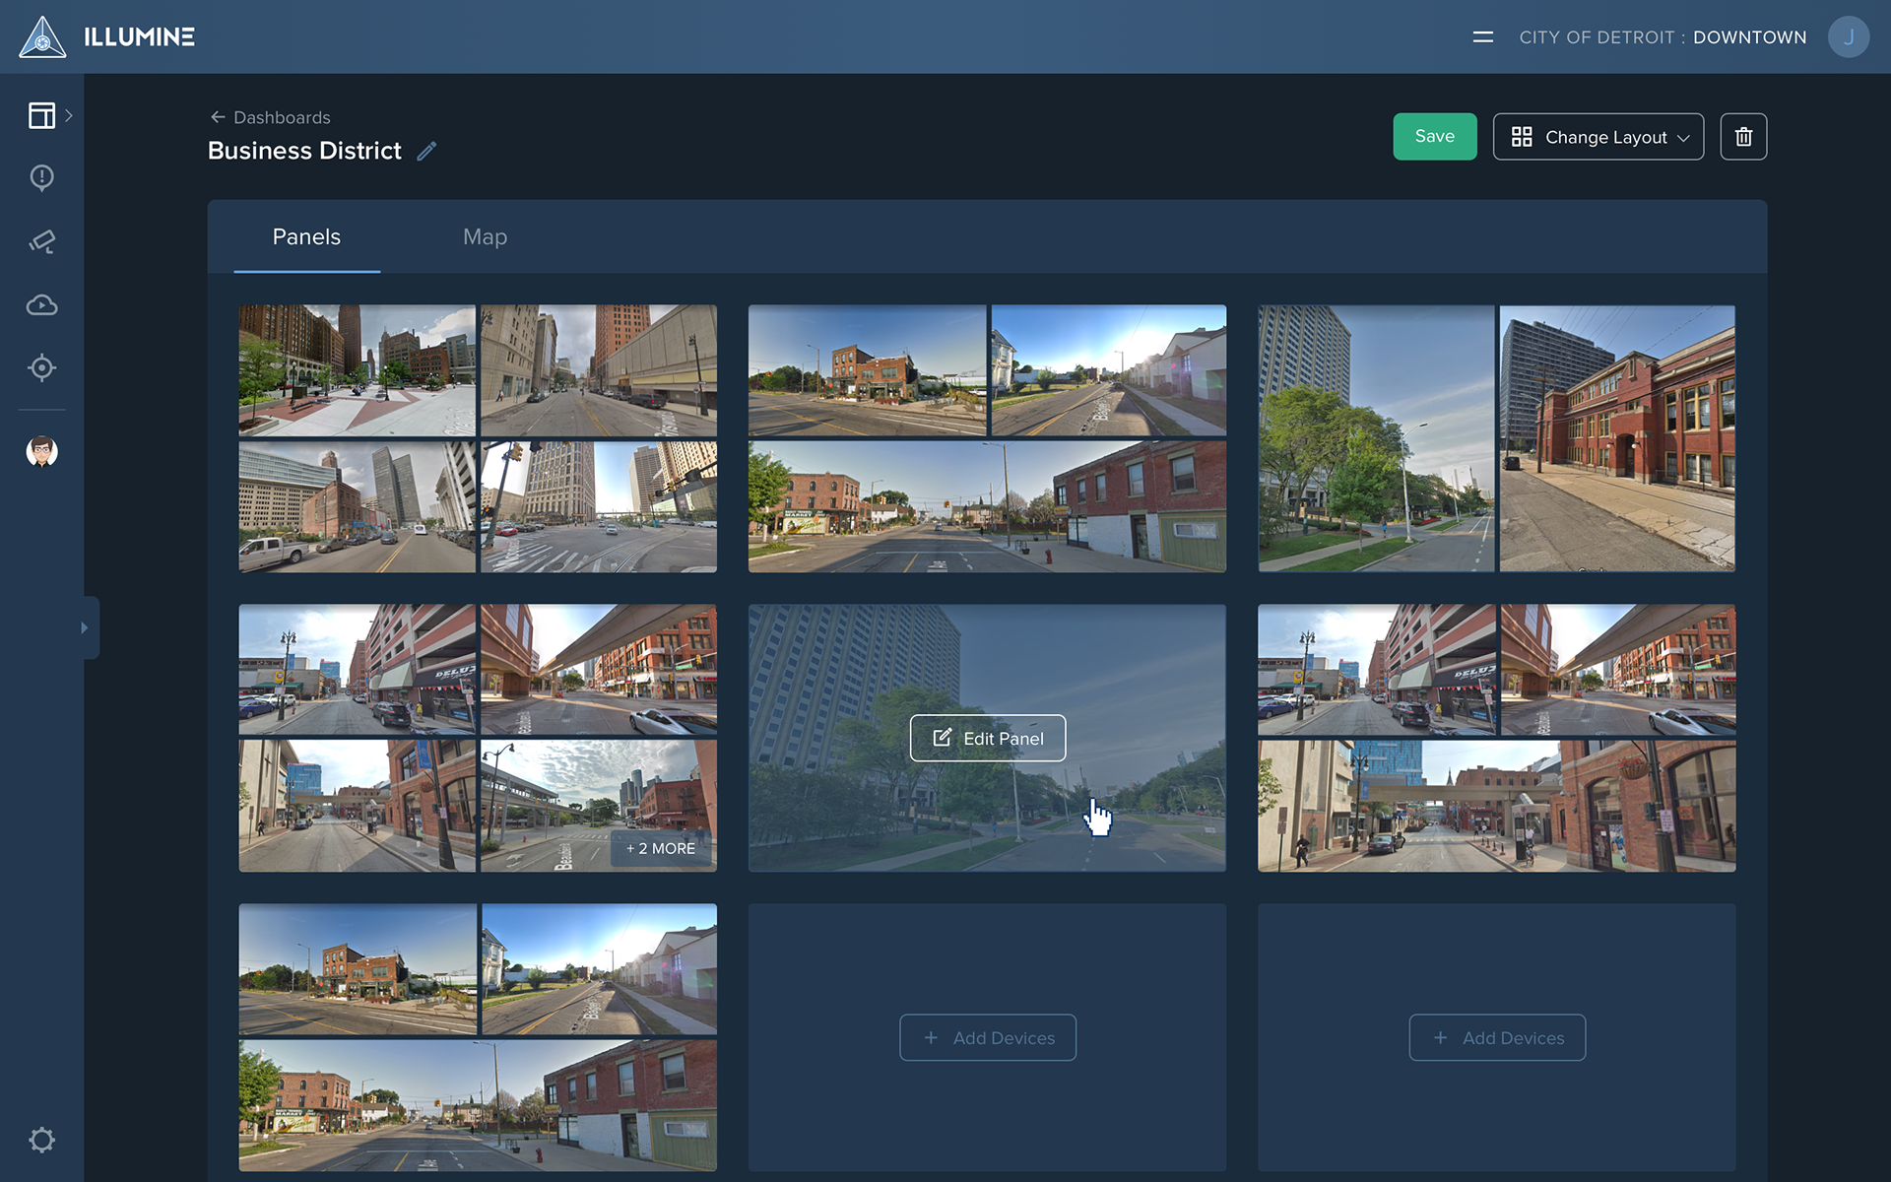Open the user avatar J menu

(1848, 37)
